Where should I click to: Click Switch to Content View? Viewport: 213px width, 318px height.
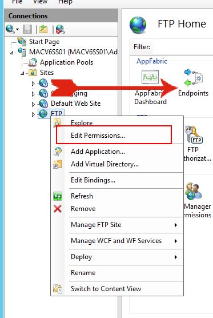coord(106,289)
